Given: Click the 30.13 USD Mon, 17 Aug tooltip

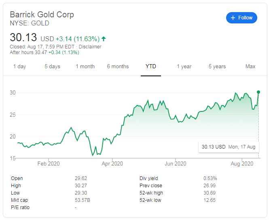Looking at the screenshot, I should pos(229,147).
